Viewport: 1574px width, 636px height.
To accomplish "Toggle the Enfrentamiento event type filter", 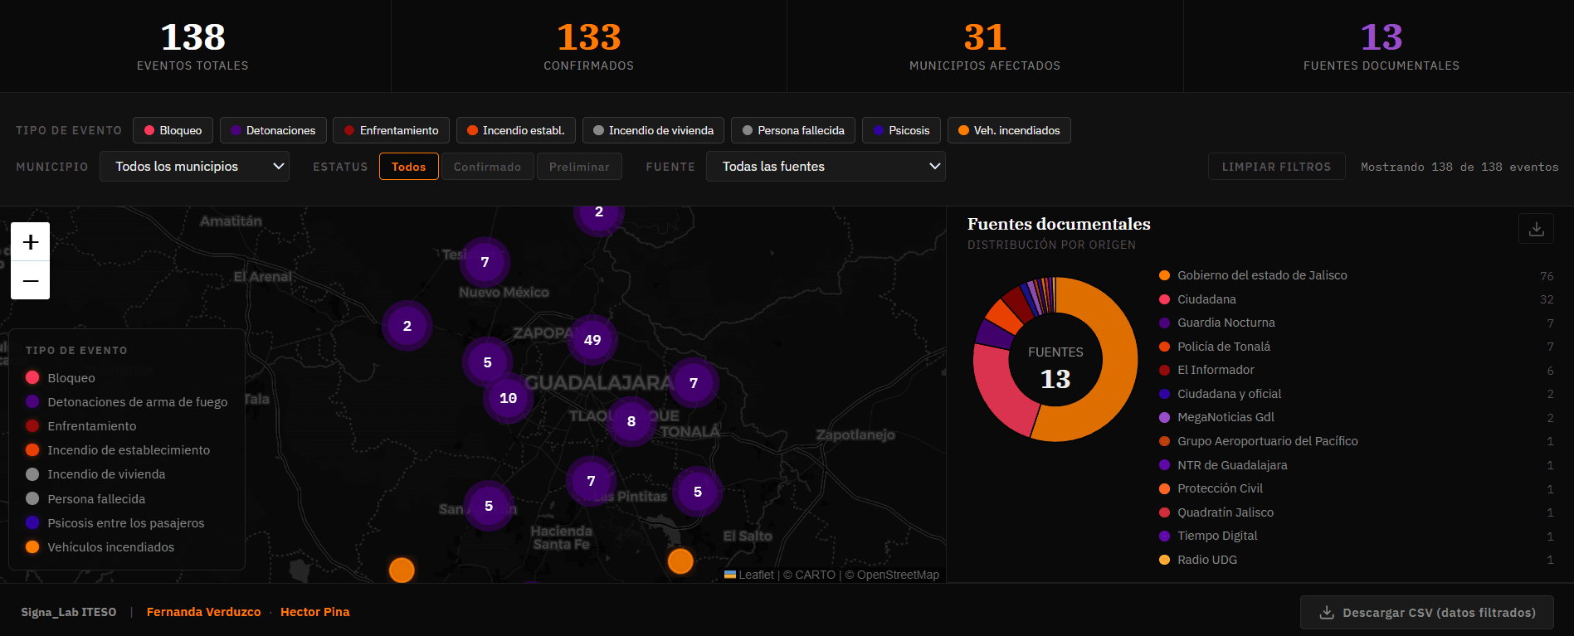I will 391,130.
